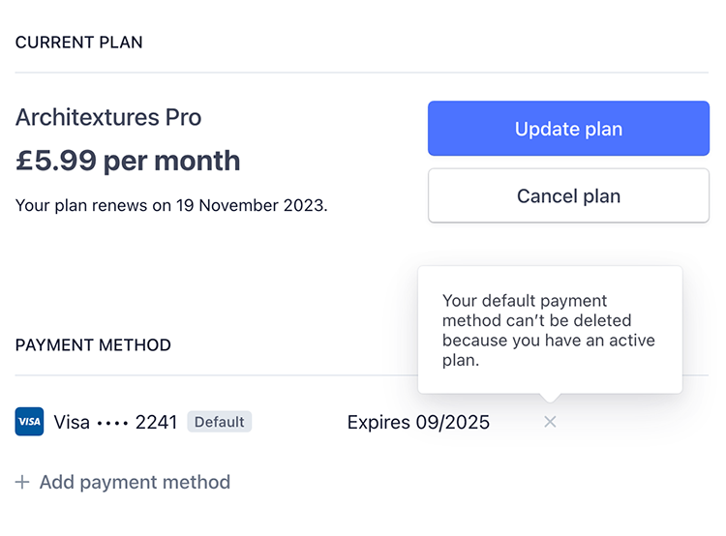Open the Add payment method link text
726x536 pixels.
click(x=135, y=482)
